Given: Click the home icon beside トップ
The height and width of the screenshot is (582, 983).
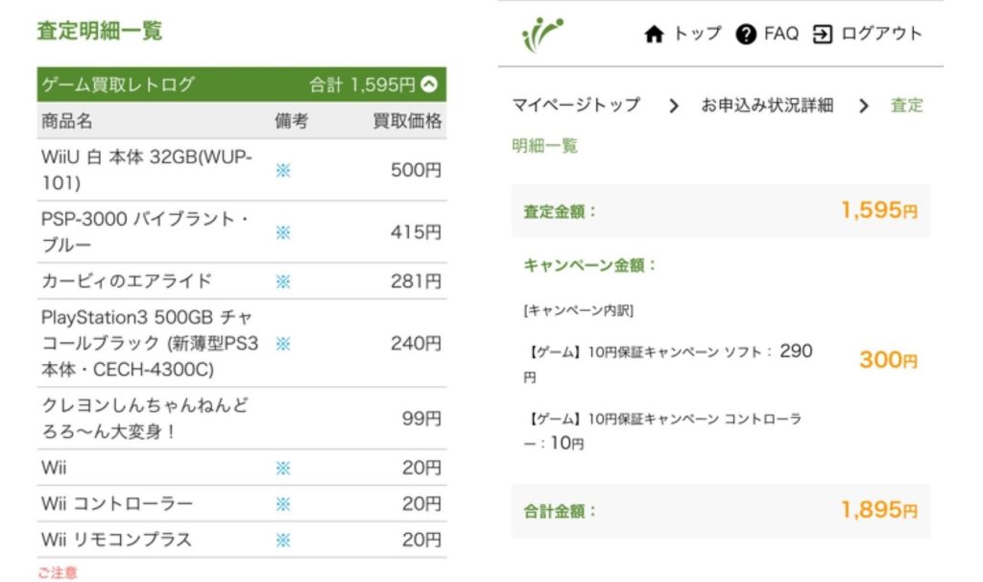Looking at the screenshot, I should (x=654, y=34).
